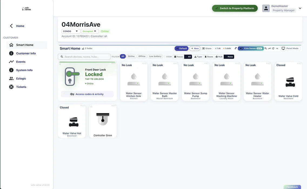The image size is (307, 189).
Task: Go back using the Home arrow
Action: click(x=11, y=26)
